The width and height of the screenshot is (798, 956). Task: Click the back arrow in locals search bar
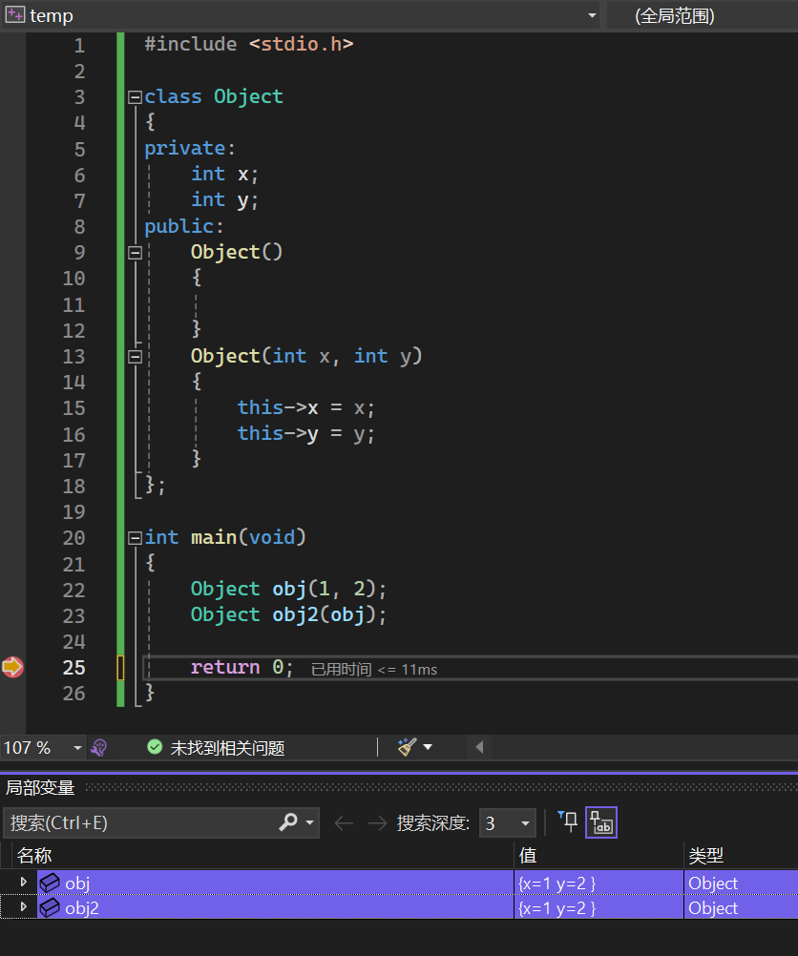pyautogui.click(x=344, y=822)
